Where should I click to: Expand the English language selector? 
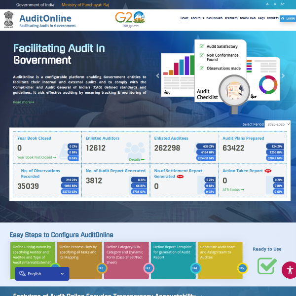42,274
